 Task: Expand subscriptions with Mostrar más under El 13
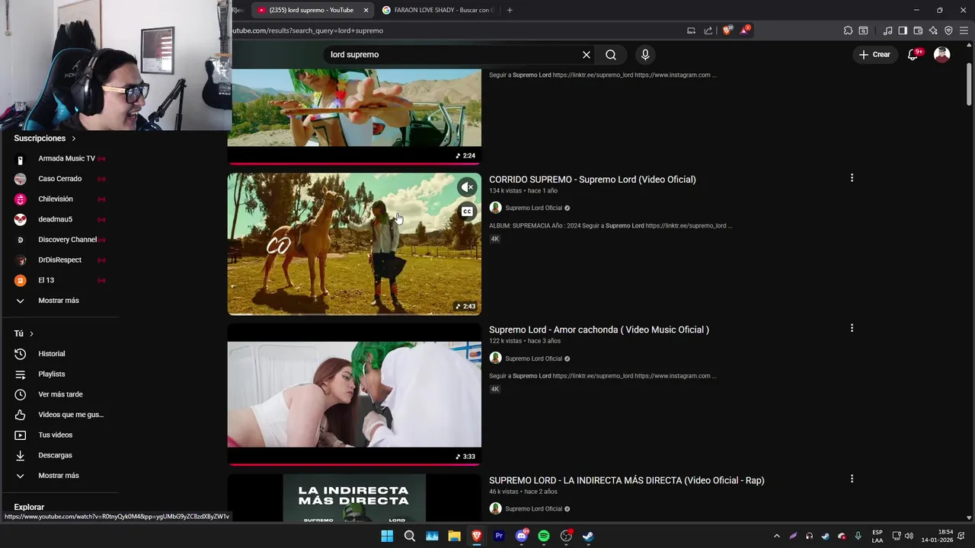59,301
